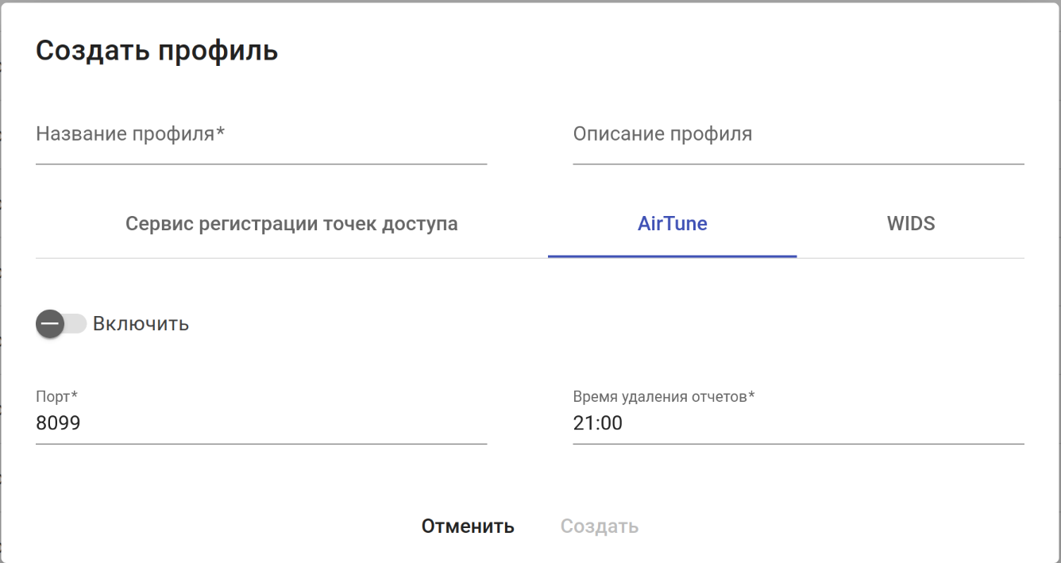Click the Включить label text
This screenshot has width=1061, height=563.
coord(141,324)
